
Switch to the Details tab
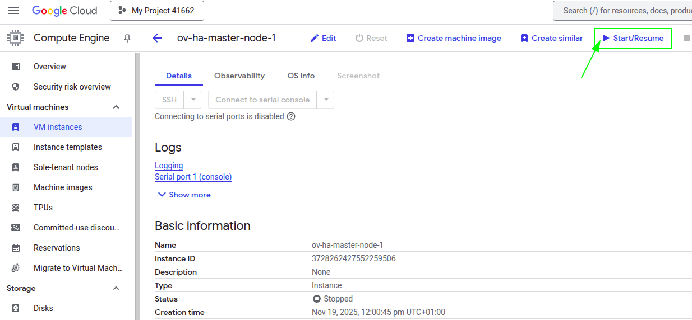coord(179,76)
